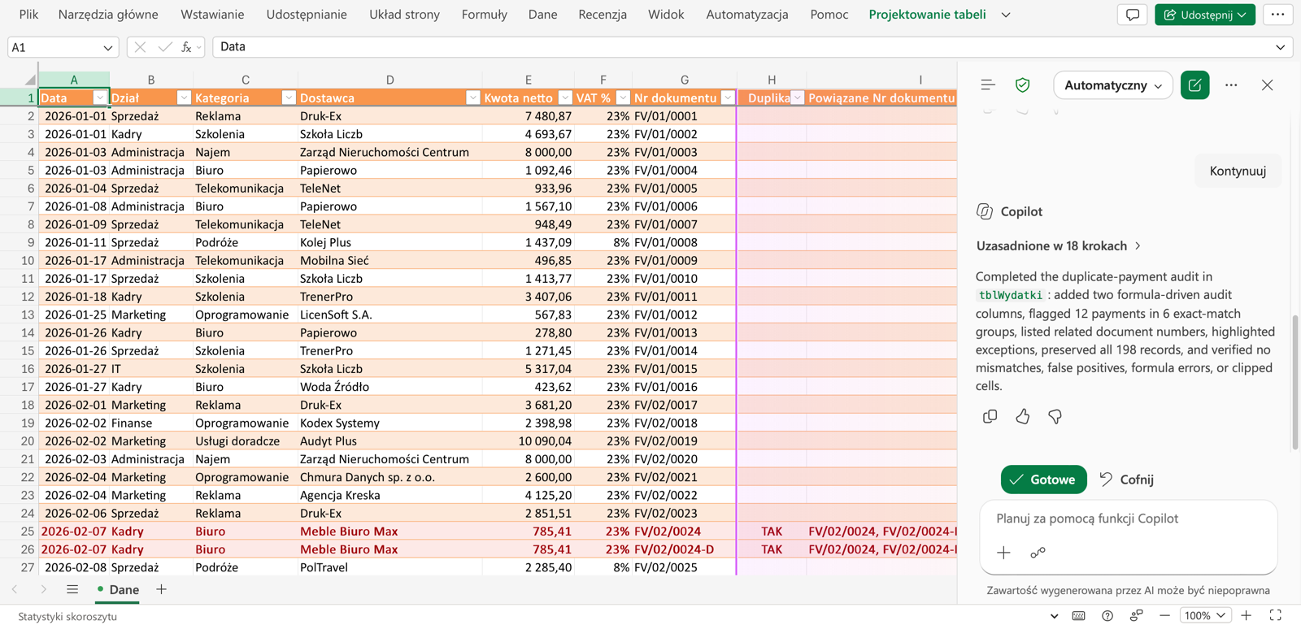Open the Automatyczny mode dropdown
The image size is (1301, 625).
pos(1112,85)
